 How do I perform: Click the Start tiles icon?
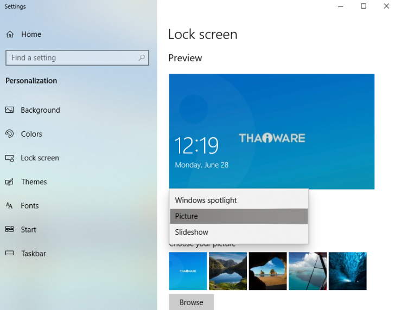pos(10,229)
